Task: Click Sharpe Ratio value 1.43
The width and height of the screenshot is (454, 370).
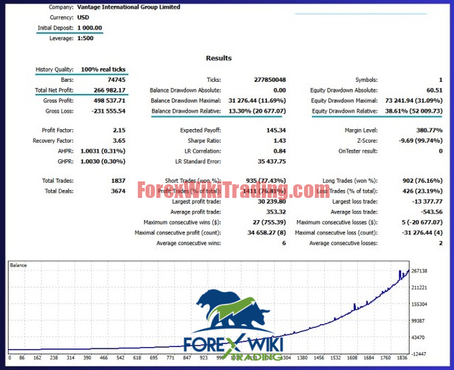Action: (x=280, y=141)
